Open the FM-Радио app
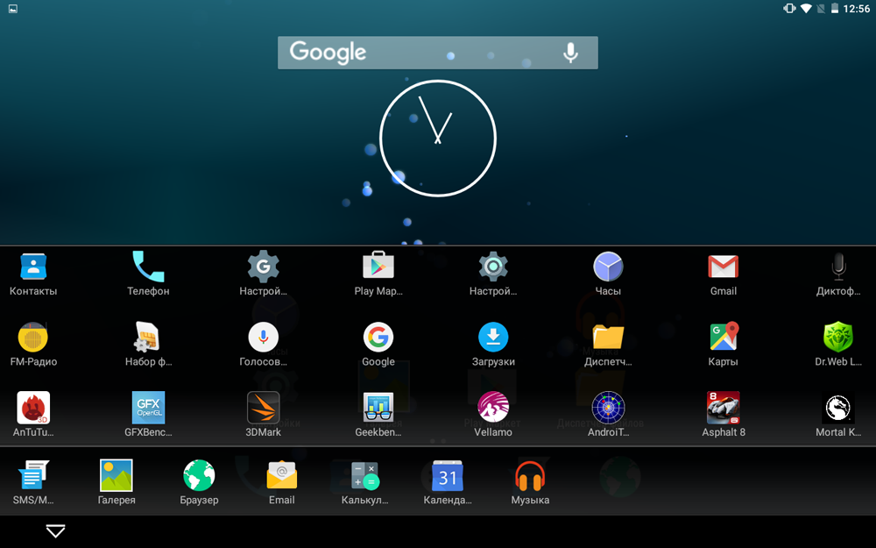Viewport: 876px width, 548px height. 33,338
